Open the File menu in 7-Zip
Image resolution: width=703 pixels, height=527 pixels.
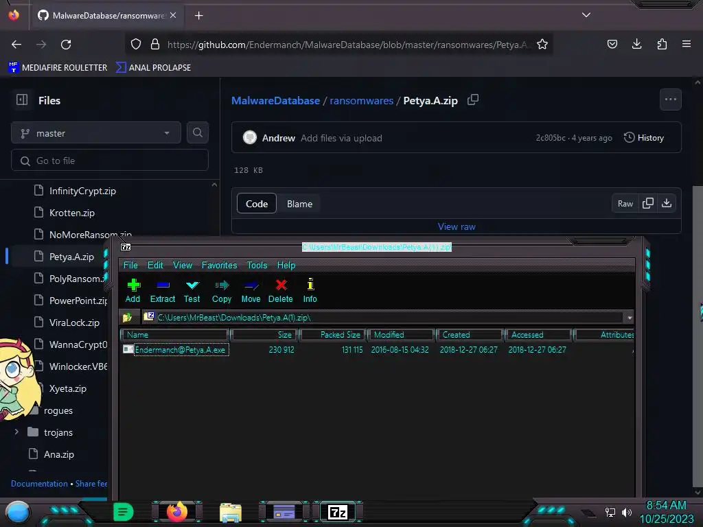click(x=130, y=265)
